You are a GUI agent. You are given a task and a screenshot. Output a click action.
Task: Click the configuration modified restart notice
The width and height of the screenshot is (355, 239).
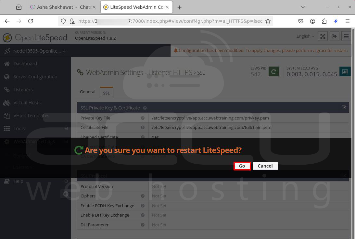[x=260, y=50]
